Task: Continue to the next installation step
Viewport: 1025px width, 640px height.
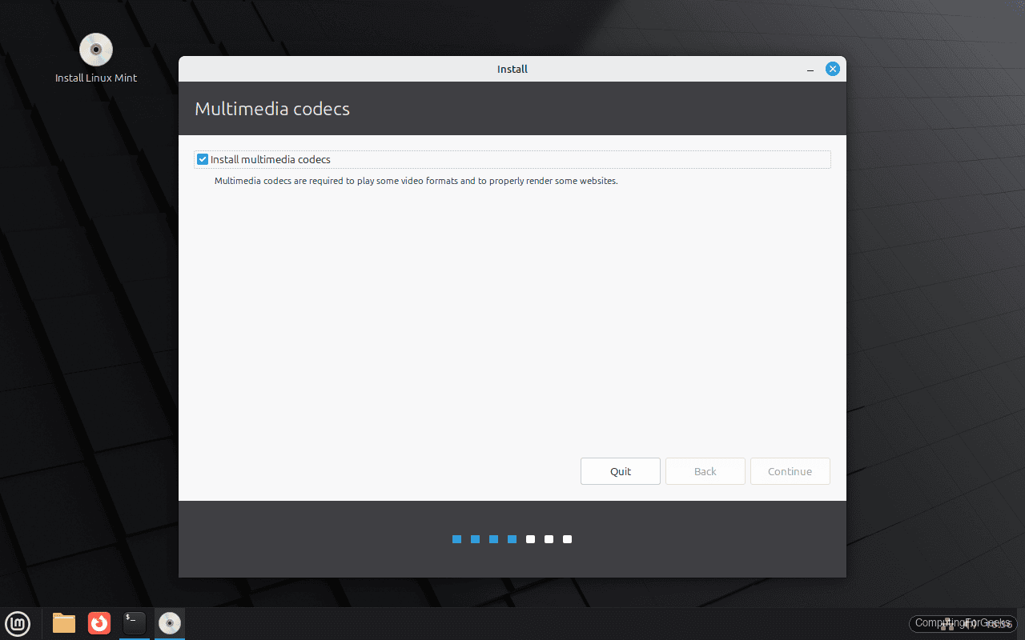Action: click(x=790, y=471)
